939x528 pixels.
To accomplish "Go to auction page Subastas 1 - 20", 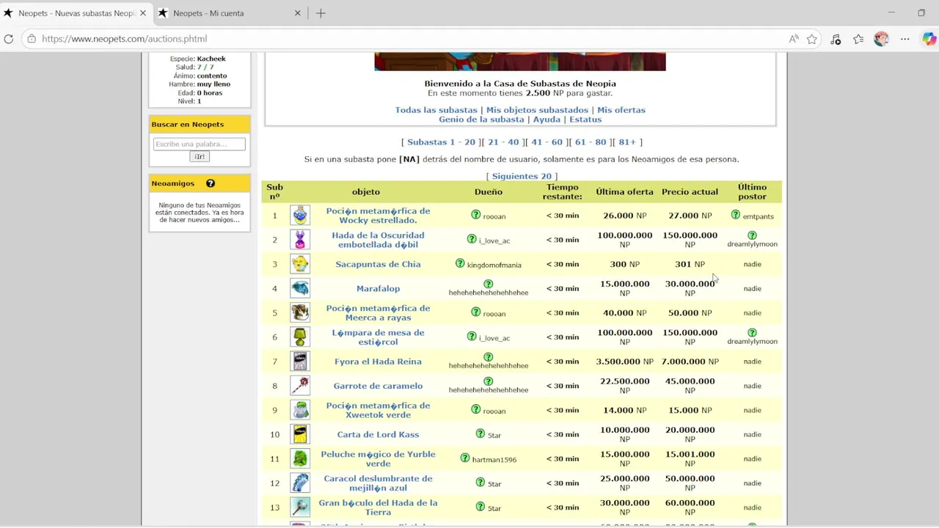I will 441,142.
